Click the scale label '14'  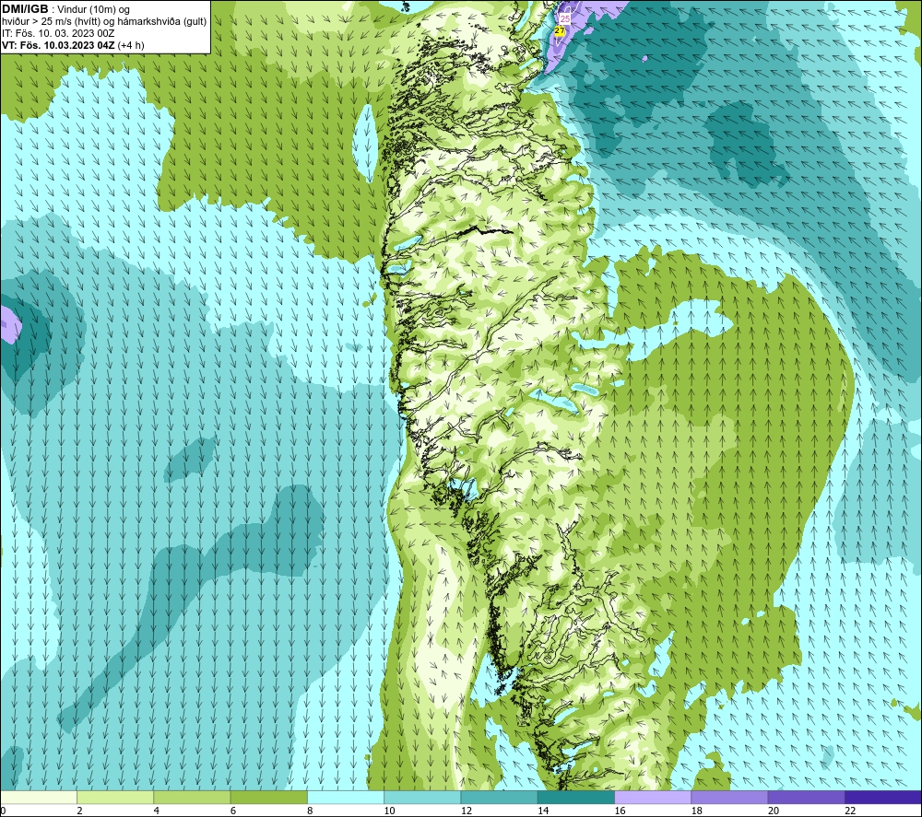(543, 811)
